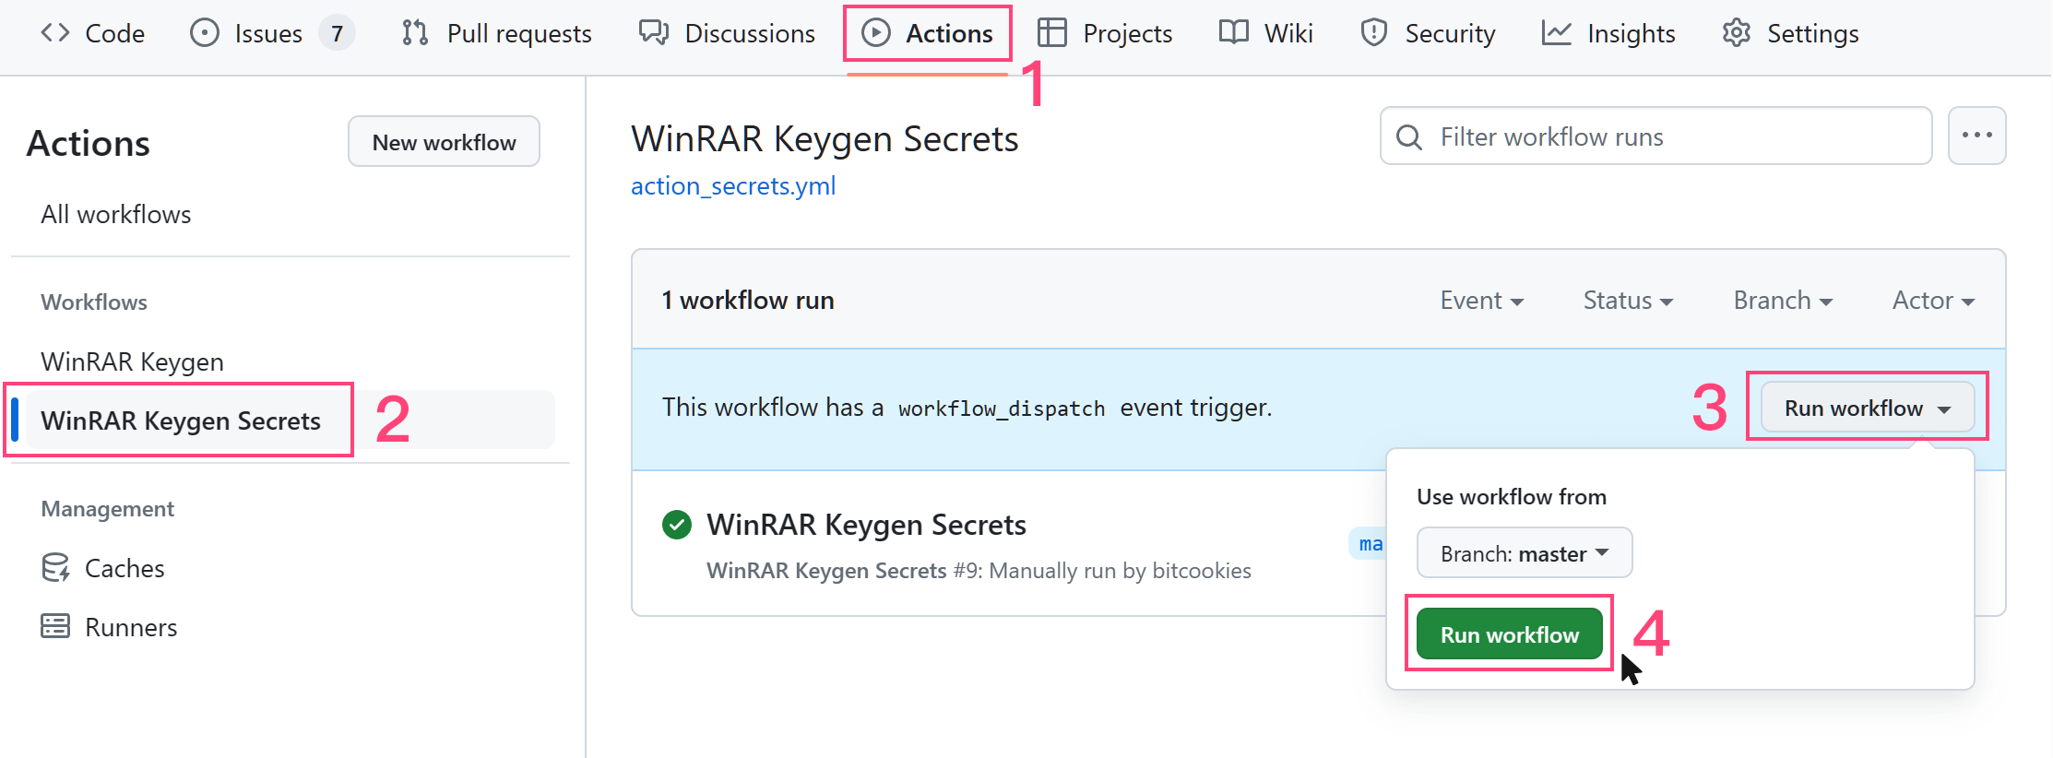Click the Filter workflow runs search field
This screenshot has width=2053, height=758.
click(1669, 136)
